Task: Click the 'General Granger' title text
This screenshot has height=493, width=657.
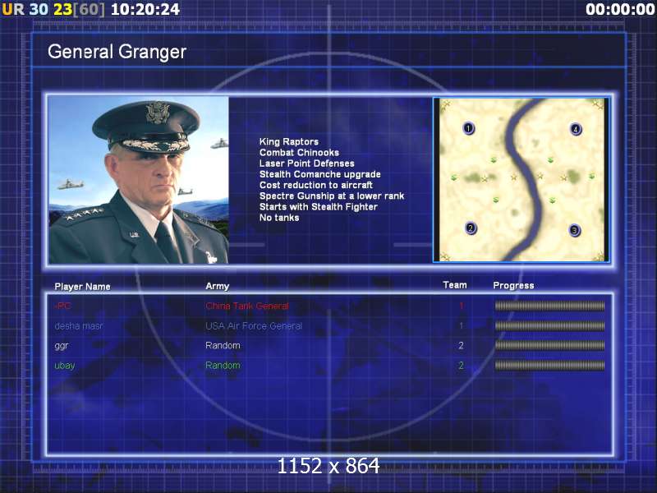Action: click(x=117, y=52)
